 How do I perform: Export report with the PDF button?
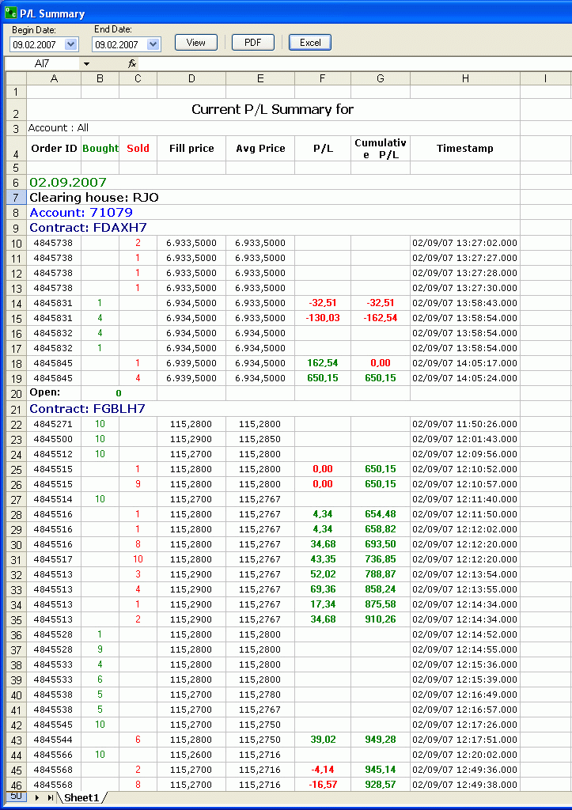[x=252, y=43]
